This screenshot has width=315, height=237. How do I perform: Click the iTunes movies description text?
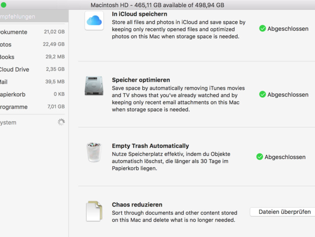click(x=178, y=99)
